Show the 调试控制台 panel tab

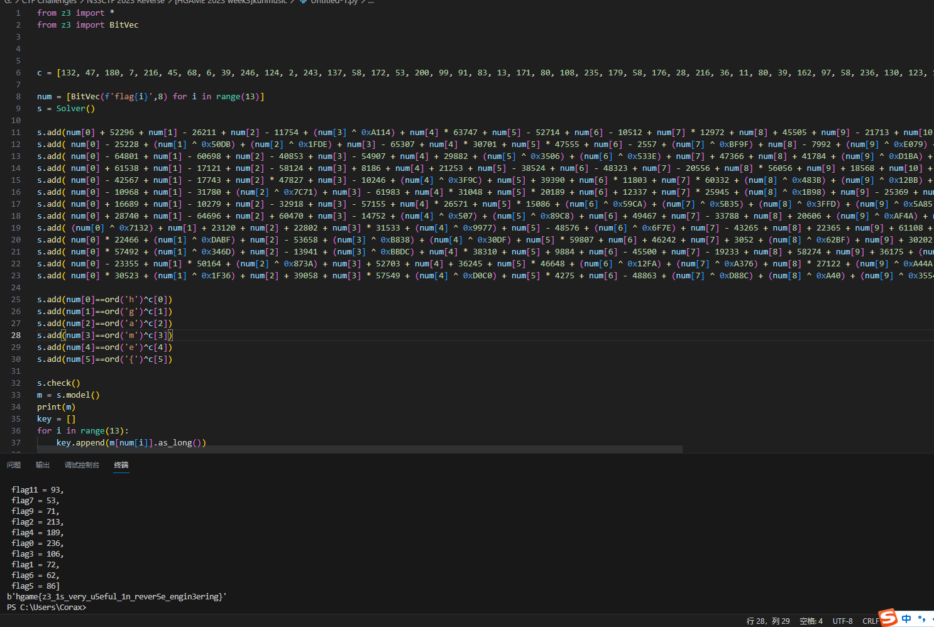[82, 465]
